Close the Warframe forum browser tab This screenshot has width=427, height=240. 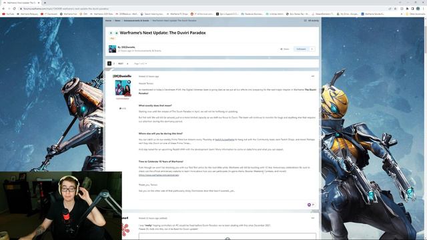pyautogui.click(x=39, y=3)
